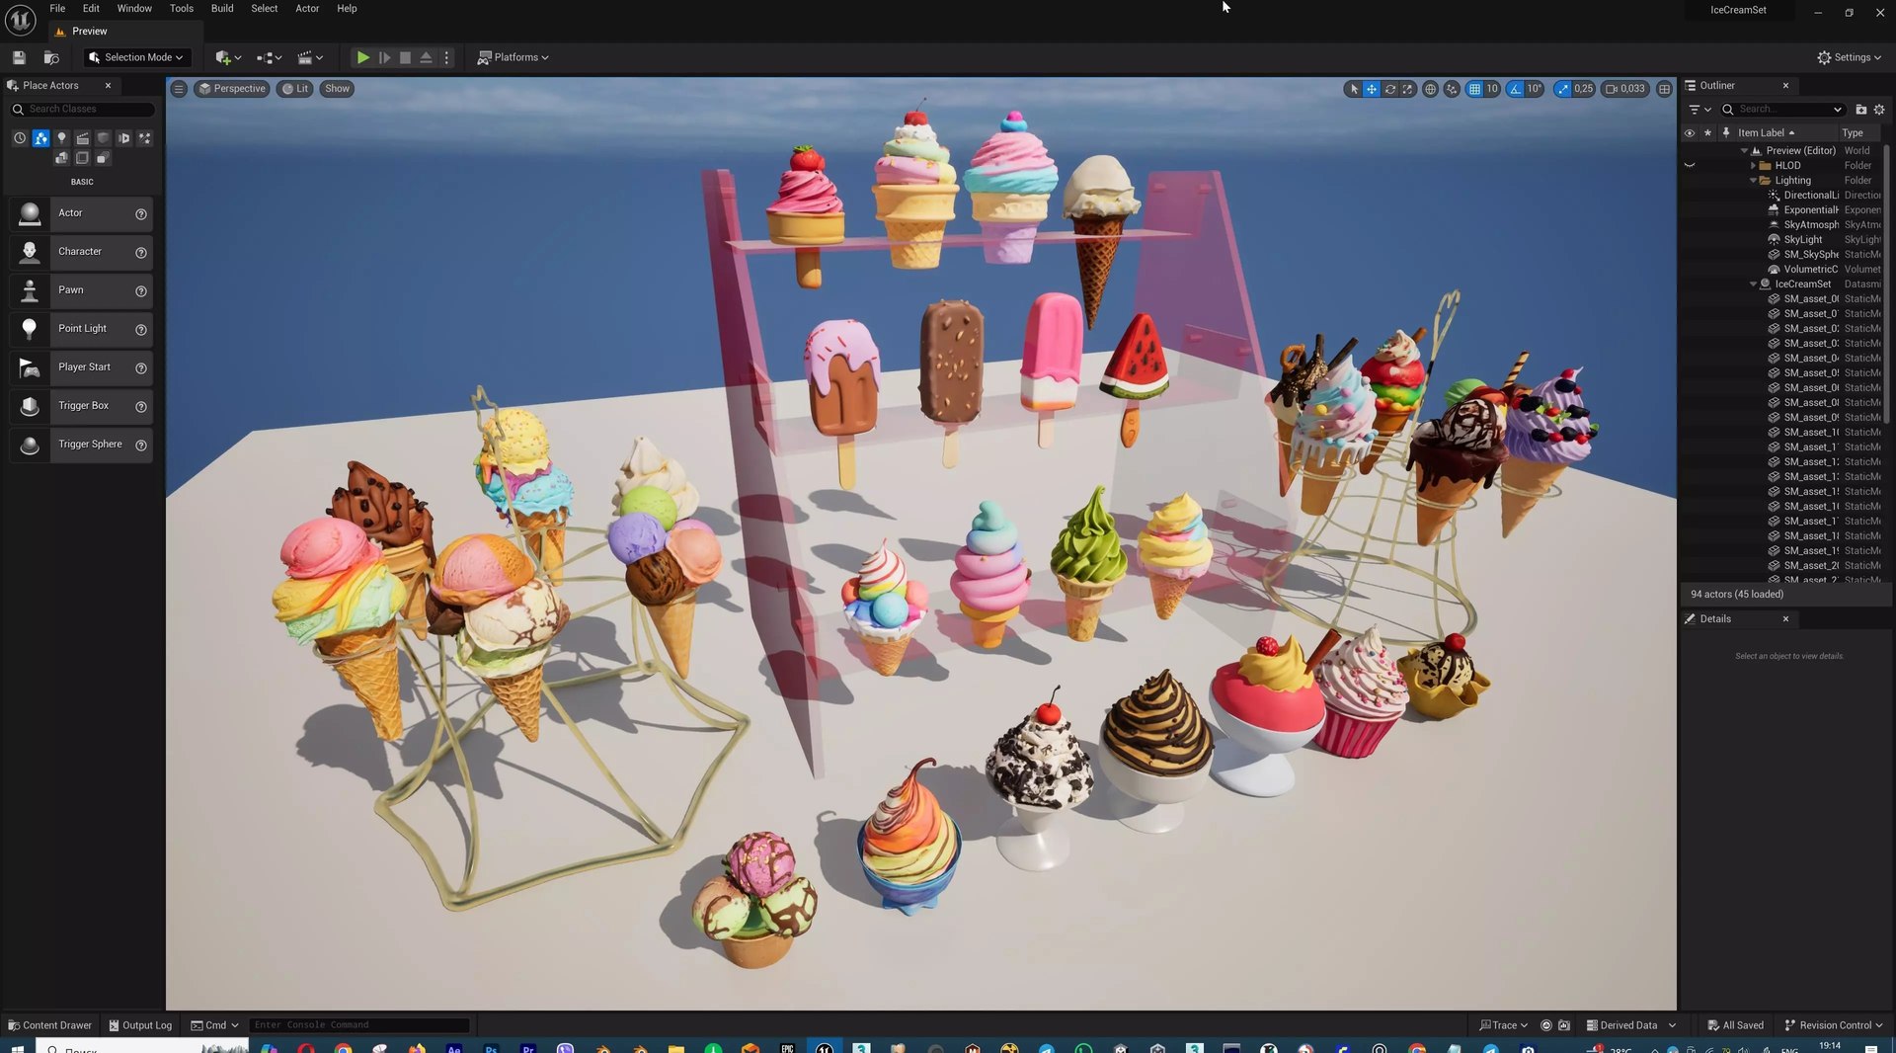
Task: Show the hidden HLOD folder via its eye icon
Action: tap(1690, 166)
